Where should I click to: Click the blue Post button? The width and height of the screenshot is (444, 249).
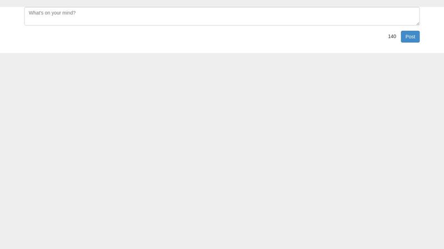tap(410, 37)
